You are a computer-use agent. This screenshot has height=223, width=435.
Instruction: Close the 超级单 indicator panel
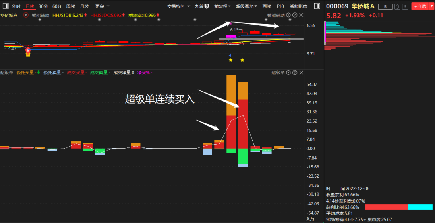click(301, 72)
